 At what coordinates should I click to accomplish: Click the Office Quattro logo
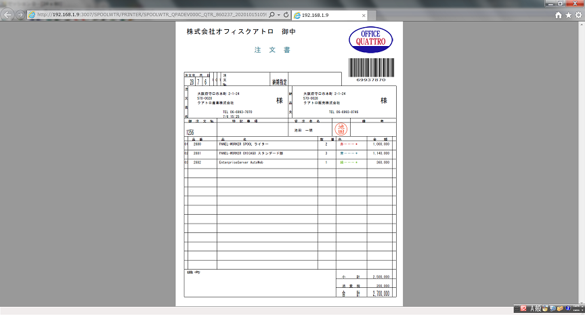tap(370, 39)
